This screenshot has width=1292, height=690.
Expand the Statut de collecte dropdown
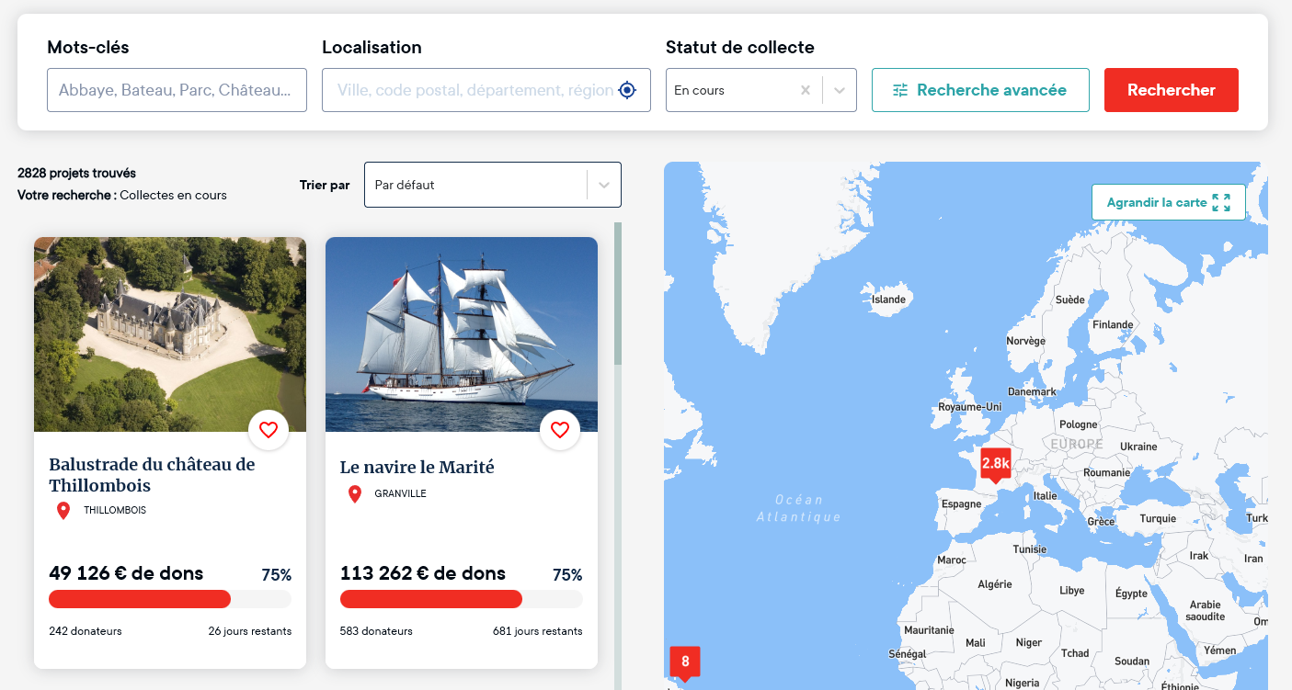pos(840,90)
